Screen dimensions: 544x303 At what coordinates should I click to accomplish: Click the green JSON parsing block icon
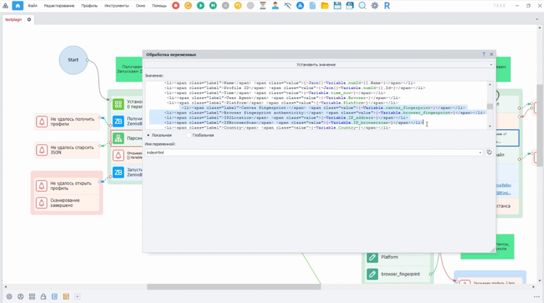[x=119, y=138]
